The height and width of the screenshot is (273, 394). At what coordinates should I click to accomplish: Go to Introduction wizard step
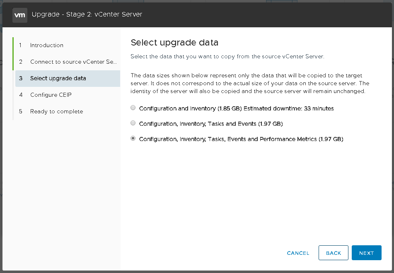46,45
